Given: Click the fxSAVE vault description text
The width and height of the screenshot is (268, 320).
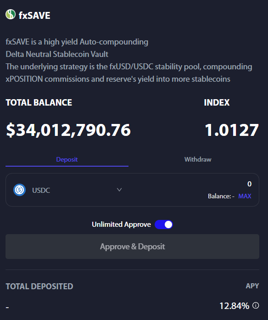Looking at the screenshot, I should coord(129,61).
